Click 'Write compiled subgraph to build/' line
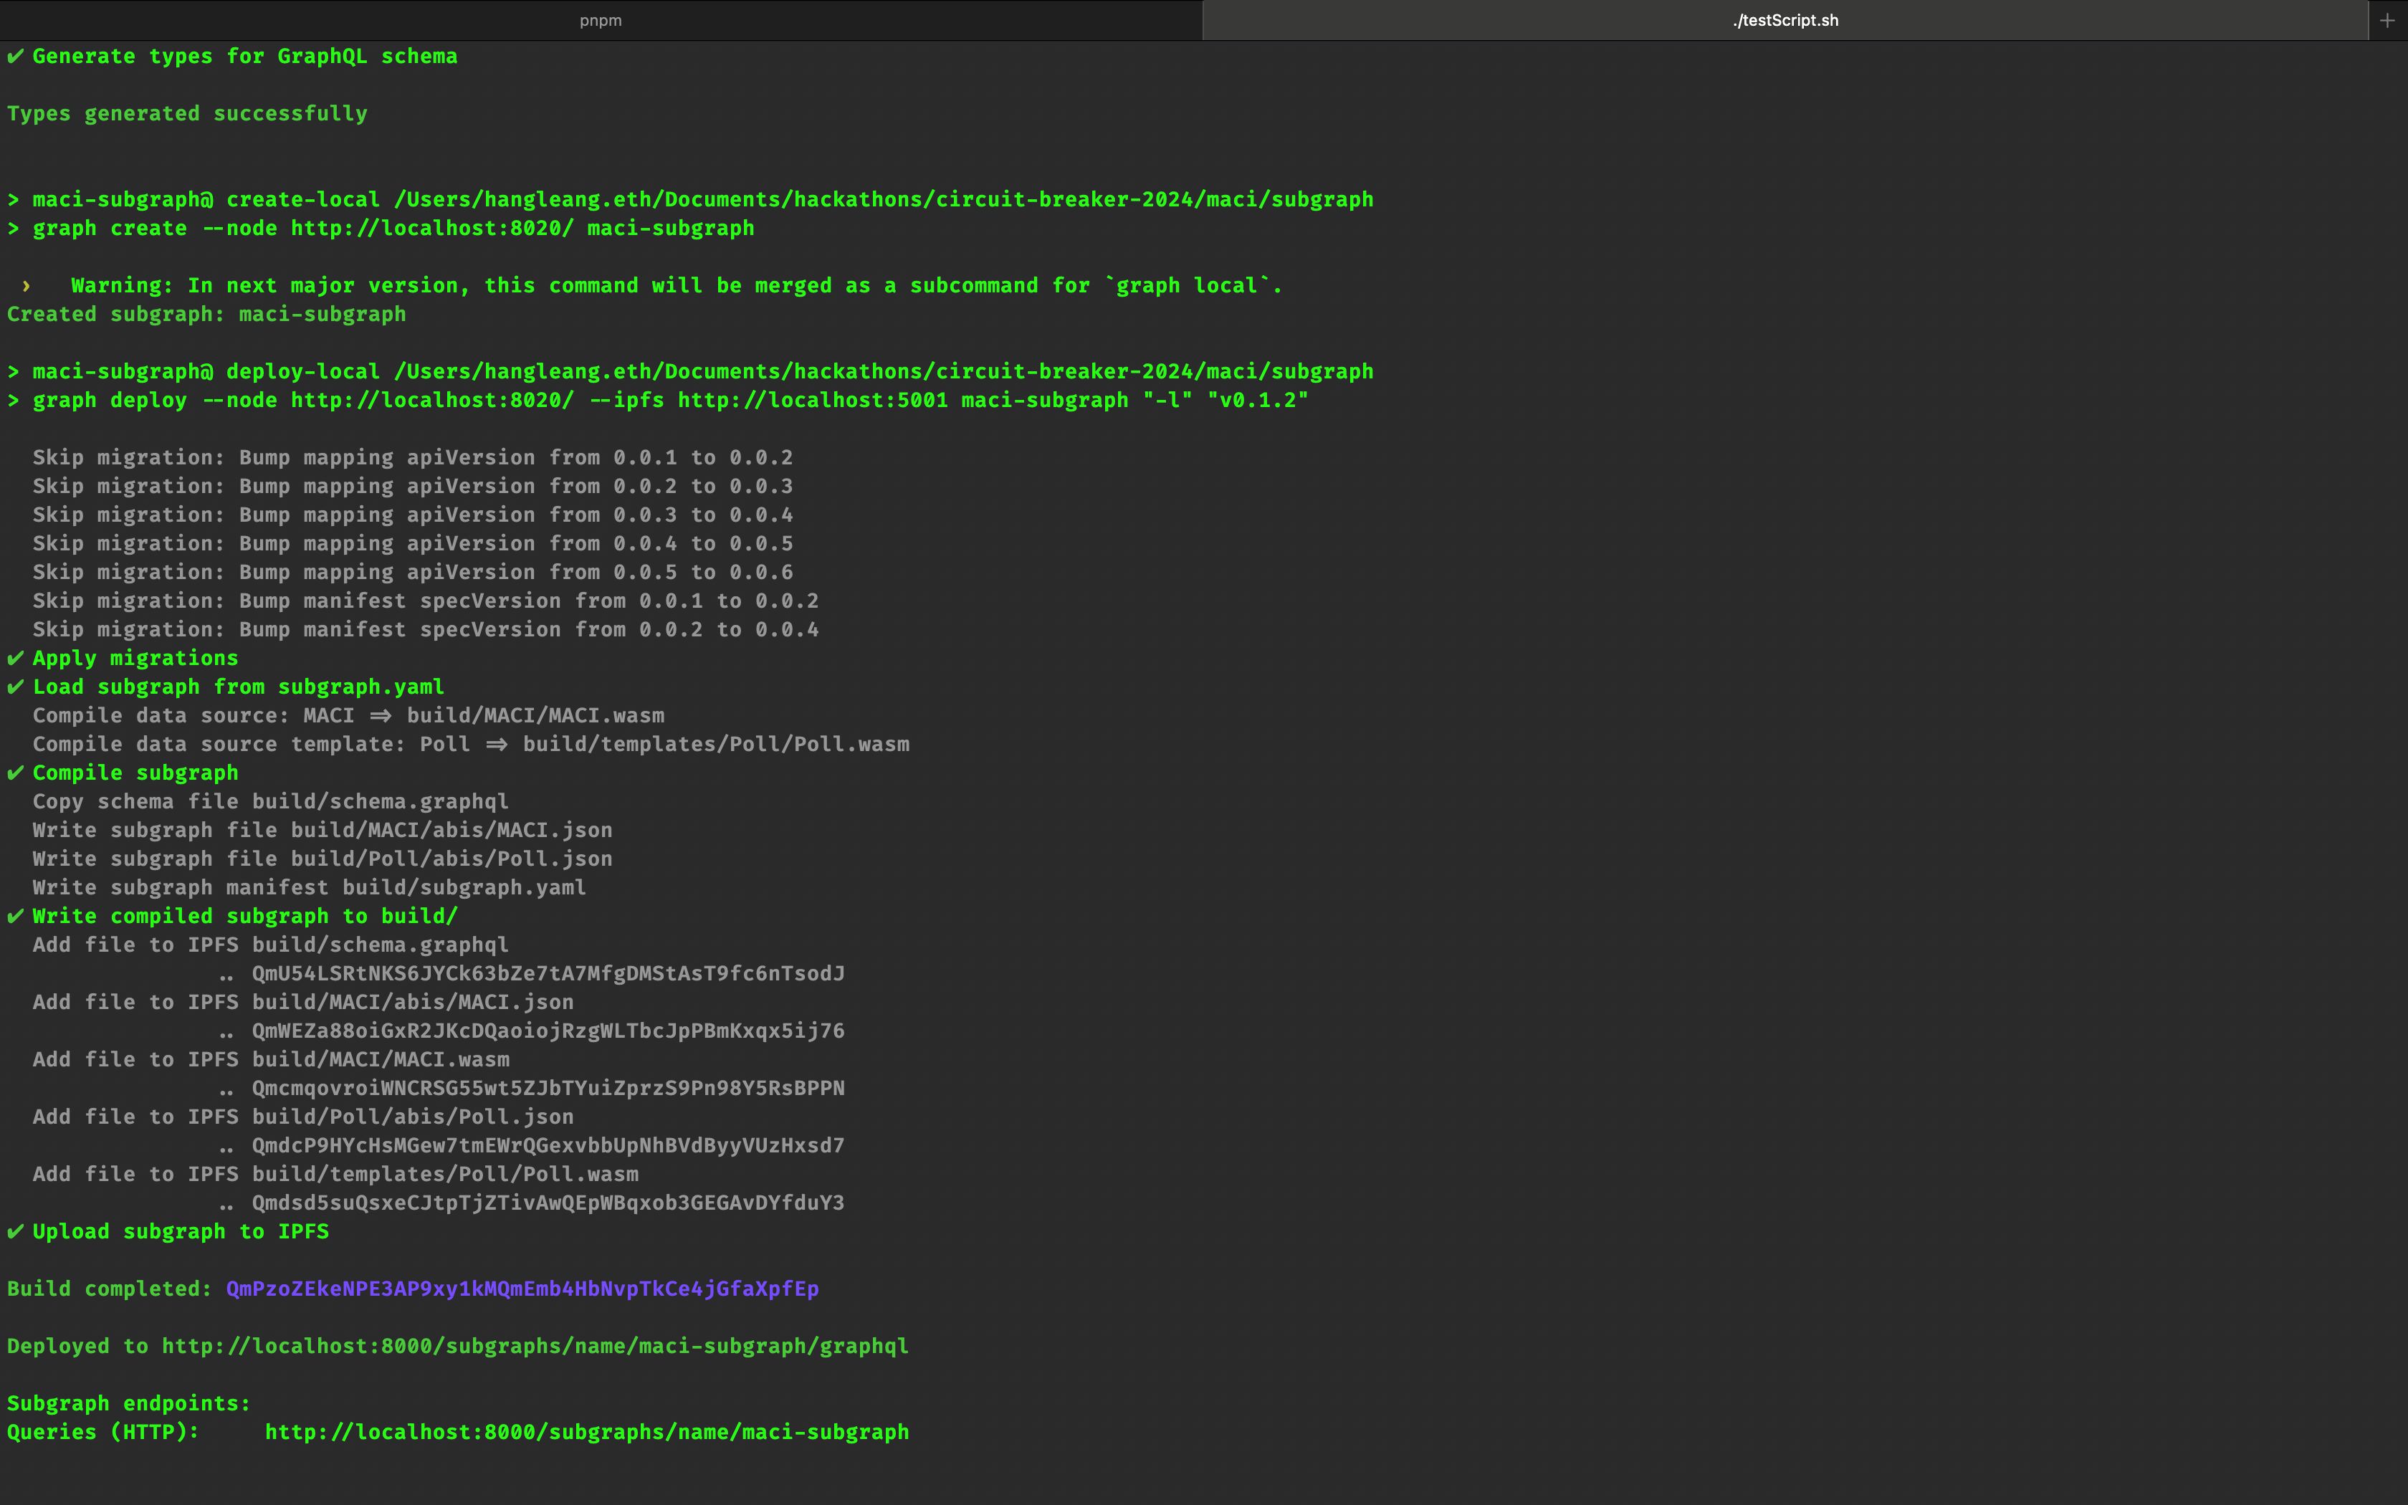Screen dimensions: 2408x1505 pyautogui.click(x=232, y=916)
